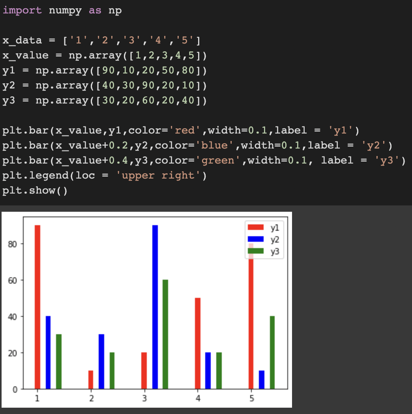Click the 'y2' legend label
This screenshot has height=414, width=412.
tap(275, 239)
